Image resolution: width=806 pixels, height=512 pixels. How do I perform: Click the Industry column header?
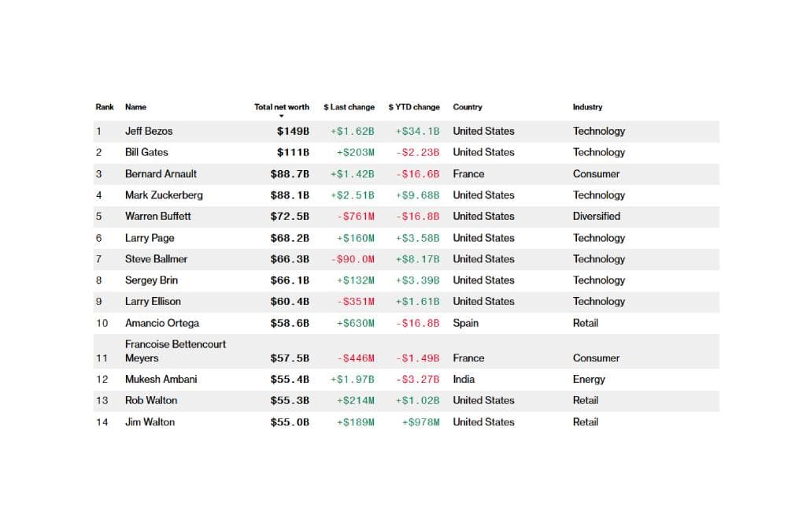pos(587,107)
